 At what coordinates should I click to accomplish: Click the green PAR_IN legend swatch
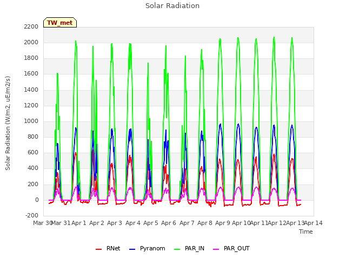point(177,249)
